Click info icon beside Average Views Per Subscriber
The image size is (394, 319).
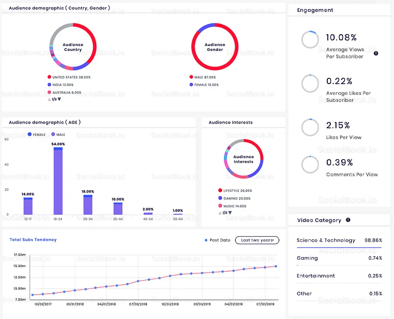click(376, 53)
